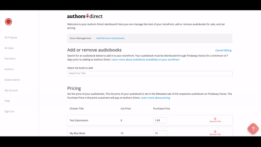Go to All Sales

pos(9,48)
